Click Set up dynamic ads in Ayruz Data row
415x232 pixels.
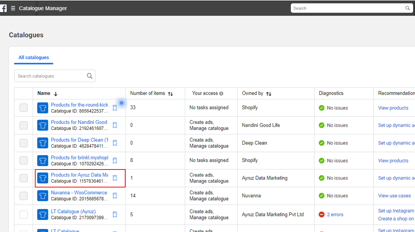point(396,178)
